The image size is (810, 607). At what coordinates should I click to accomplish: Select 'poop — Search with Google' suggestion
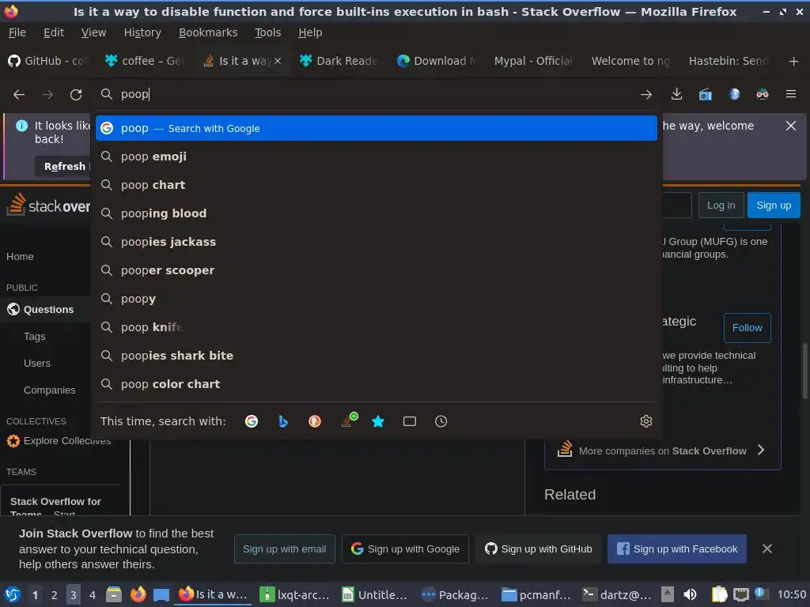[x=376, y=128]
